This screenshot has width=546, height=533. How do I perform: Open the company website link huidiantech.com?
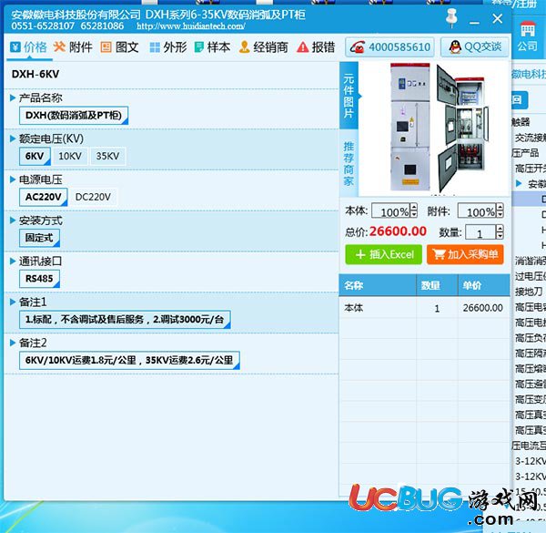pos(191,26)
